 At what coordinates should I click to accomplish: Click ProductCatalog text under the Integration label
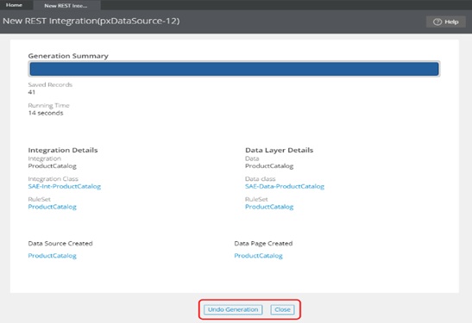pos(52,166)
